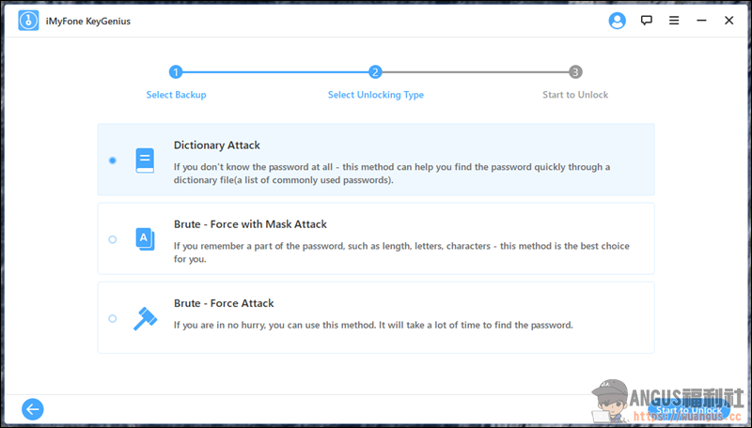Viewport: 752px width, 428px height.
Task: Close the KeyGenius window
Action: [729, 21]
